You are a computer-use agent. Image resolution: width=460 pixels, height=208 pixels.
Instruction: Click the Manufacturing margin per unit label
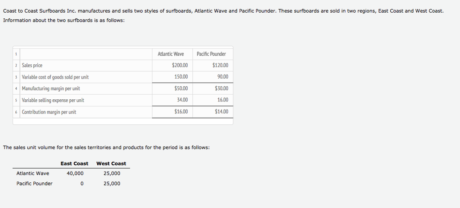coord(51,89)
